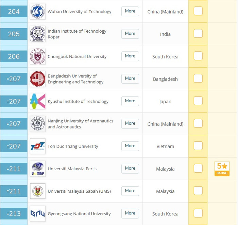Open the 5-star rating badge
Screen dimensions: 238x225
[222, 169]
